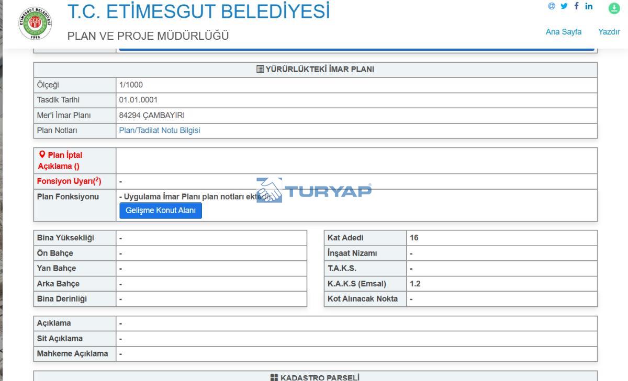Click the TURYAP handshake logo

click(x=270, y=190)
